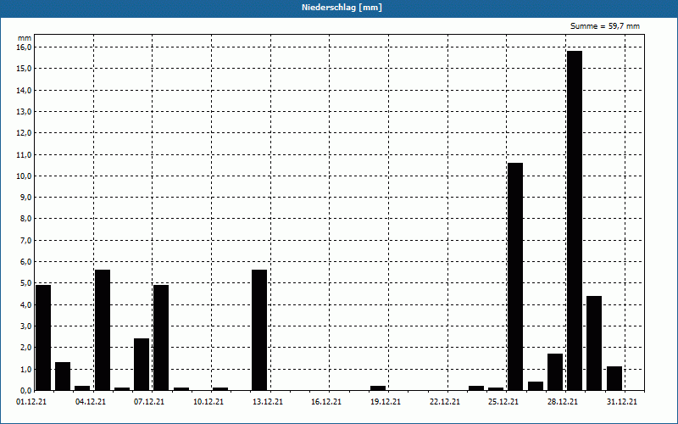678x424 pixels.
Task: Select the 'Summe = 59,7 mm' total label
Action: point(605,26)
